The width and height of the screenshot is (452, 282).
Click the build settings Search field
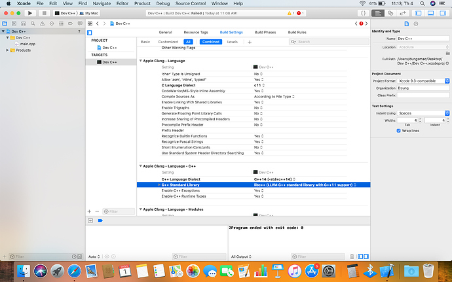[x=329, y=42]
